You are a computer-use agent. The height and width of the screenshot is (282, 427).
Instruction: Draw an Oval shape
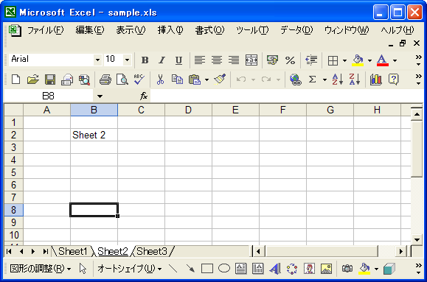point(224,269)
